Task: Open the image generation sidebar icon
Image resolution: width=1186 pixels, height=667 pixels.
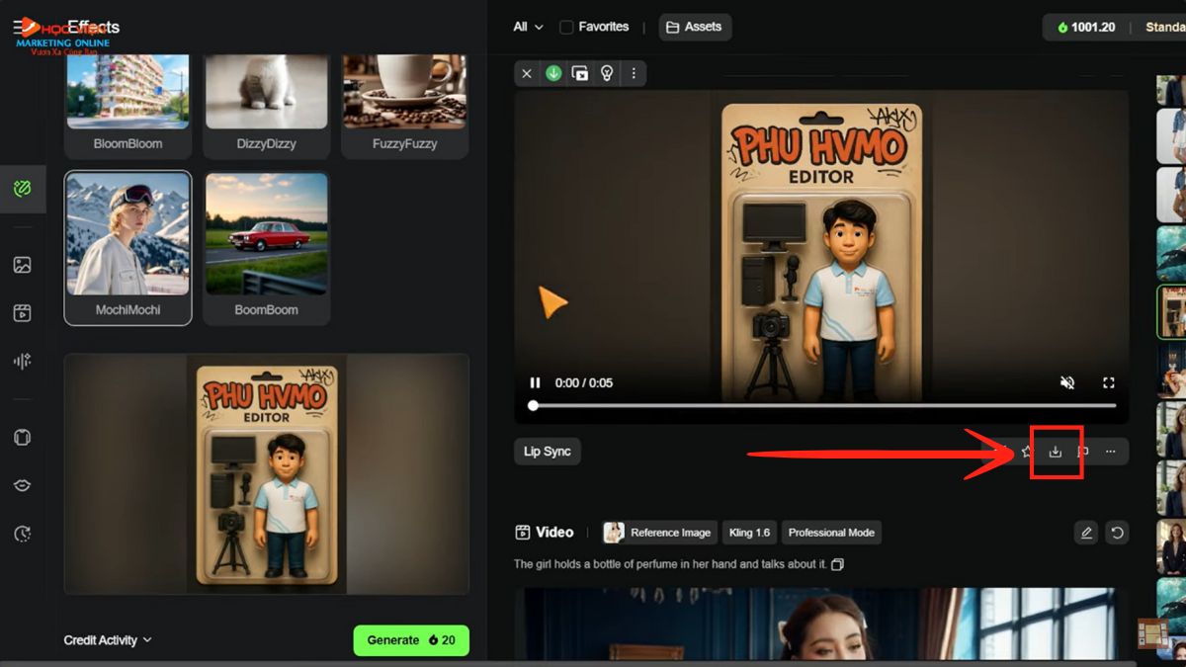Action: point(23,265)
